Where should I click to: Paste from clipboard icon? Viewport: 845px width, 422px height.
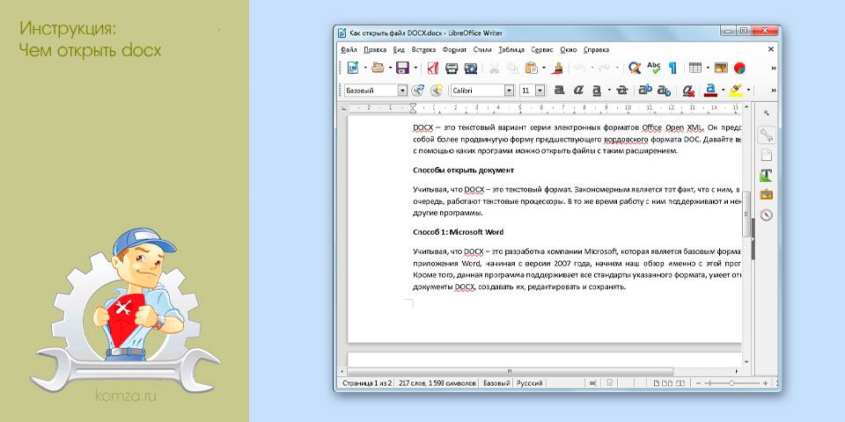click(532, 68)
